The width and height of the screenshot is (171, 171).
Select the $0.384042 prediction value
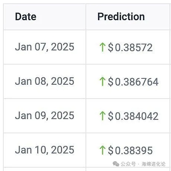pyautogui.click(x=133, y=116)
